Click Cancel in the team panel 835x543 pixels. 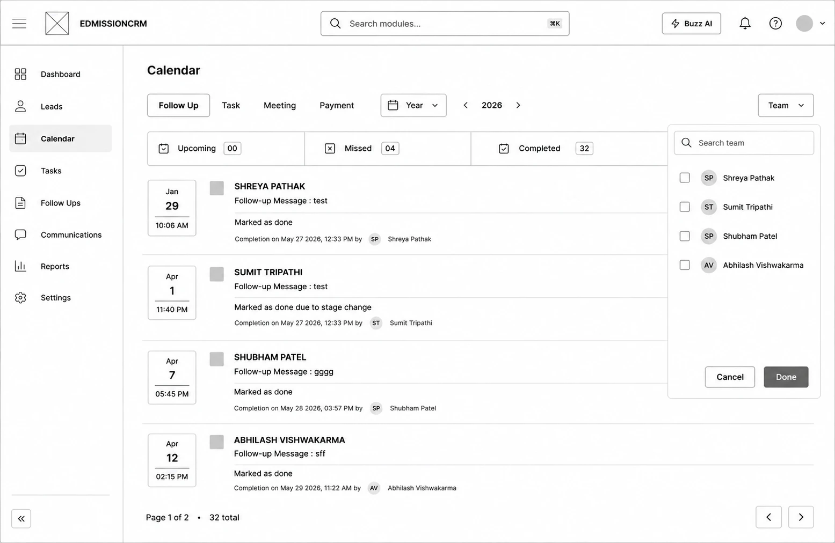click(x=730, y=377)
